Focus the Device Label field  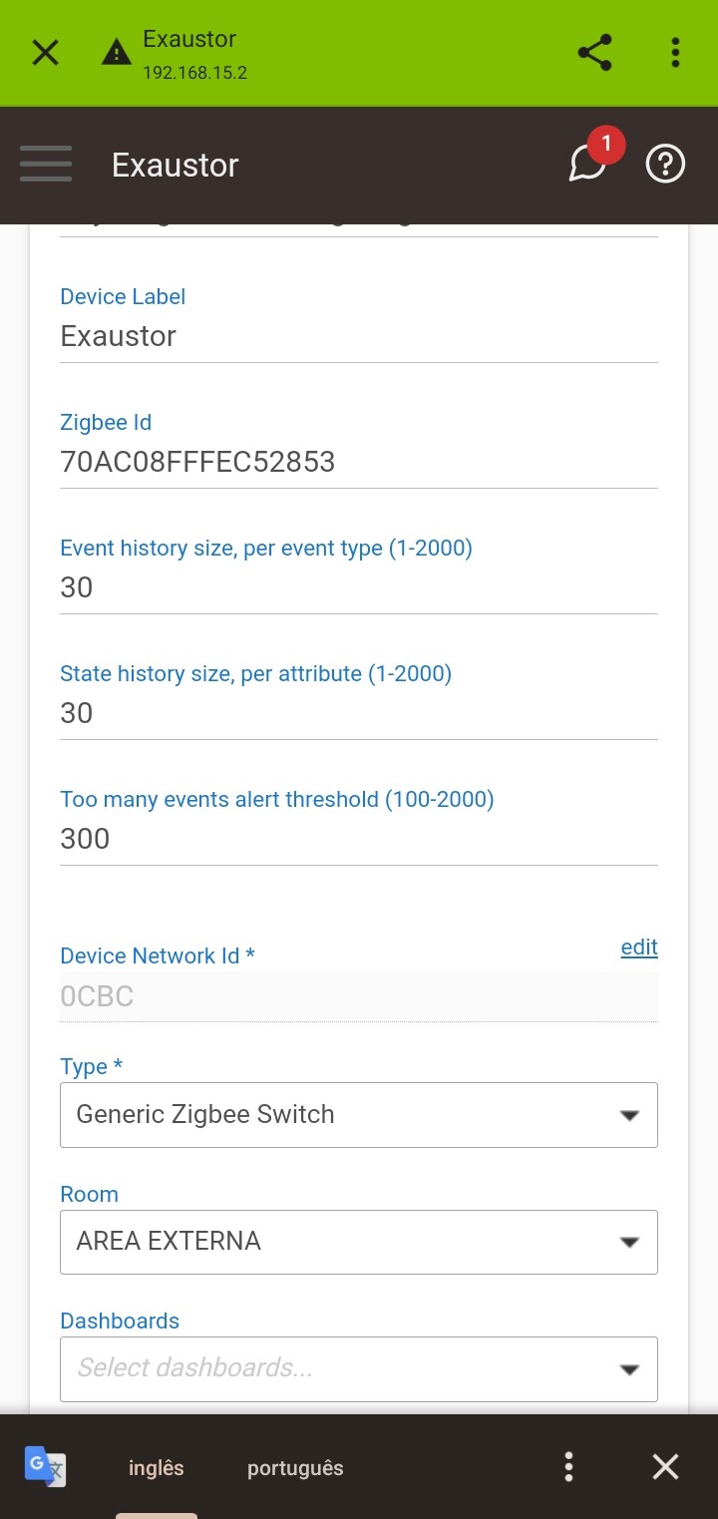click(359, 337)
